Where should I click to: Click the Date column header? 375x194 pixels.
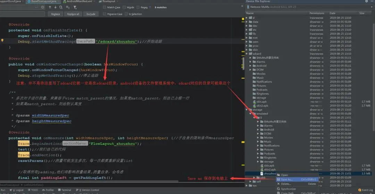tap(343, 13)
